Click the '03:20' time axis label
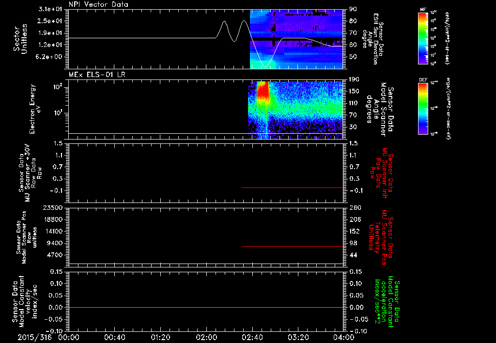The image size is (496, 343). (298, 337)
